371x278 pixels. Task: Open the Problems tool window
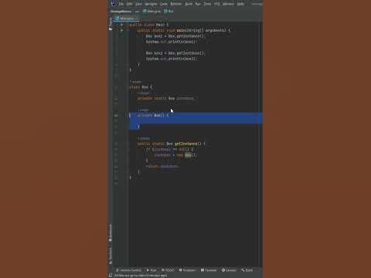coord(187,270)
